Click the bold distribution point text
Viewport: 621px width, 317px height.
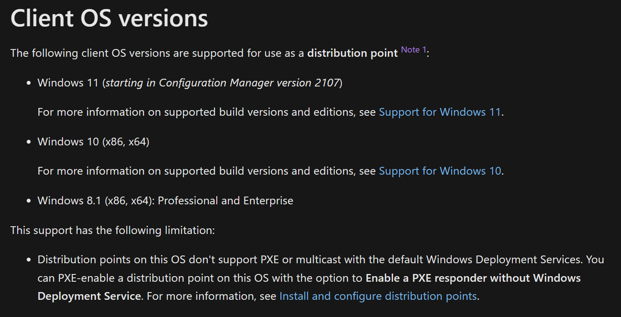(x=353, y=53)
